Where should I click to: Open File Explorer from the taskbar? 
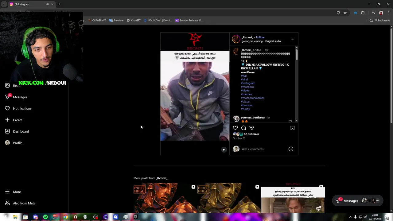(15, 217)
